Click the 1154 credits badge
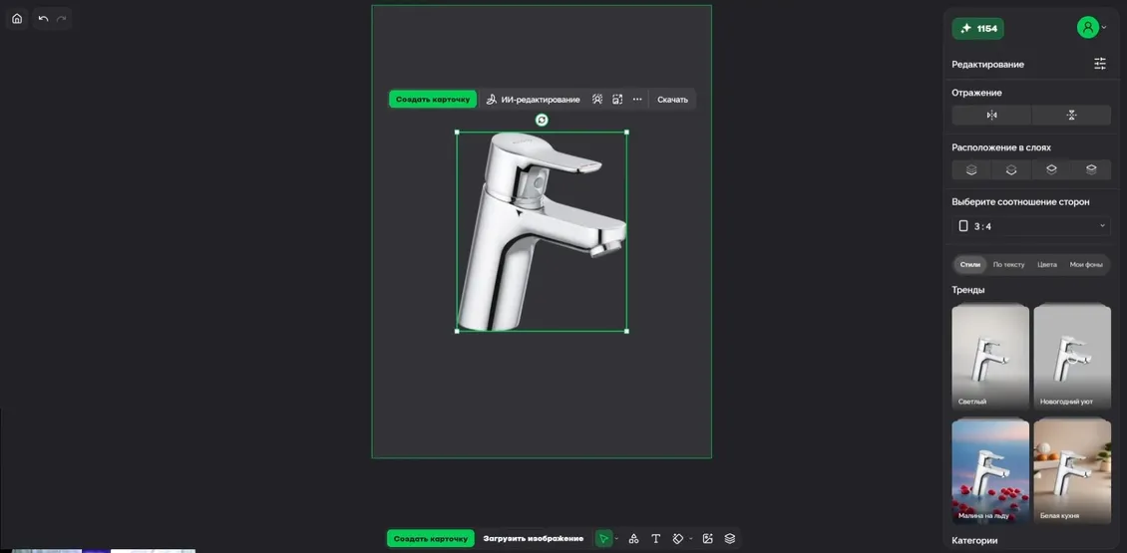Image resolution: width=1127 pixels, height=553 pixels. pos(978,28)
